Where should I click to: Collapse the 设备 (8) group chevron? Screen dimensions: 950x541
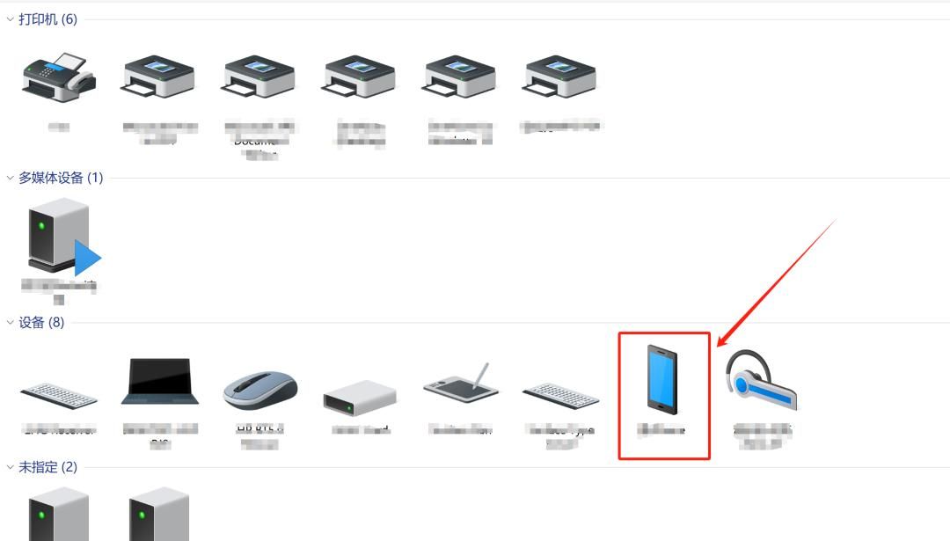(10, 322)
